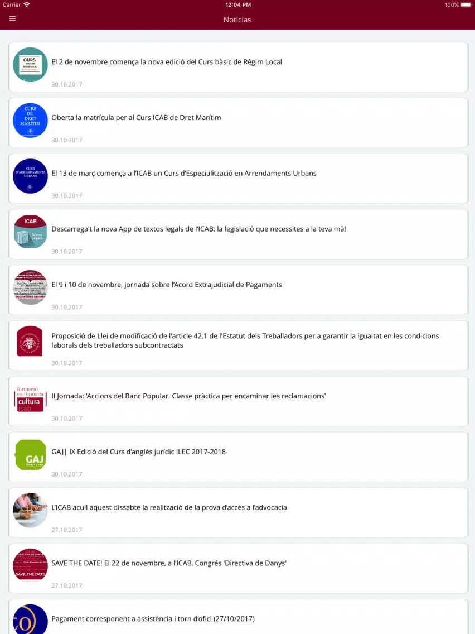The image size is (475, 634).
Task: Open the Accions del Banc Popular jornada headline
Action: coord(188,396)
